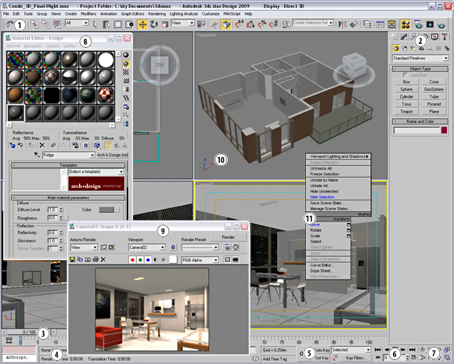Click Reset Map/Mtl X icon
The image size is (454, 364).
tap(42, 146)
